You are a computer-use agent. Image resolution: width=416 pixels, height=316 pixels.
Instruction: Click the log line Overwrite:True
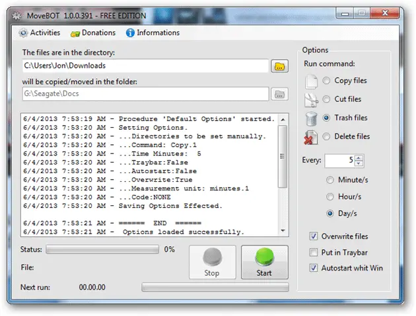108,180
